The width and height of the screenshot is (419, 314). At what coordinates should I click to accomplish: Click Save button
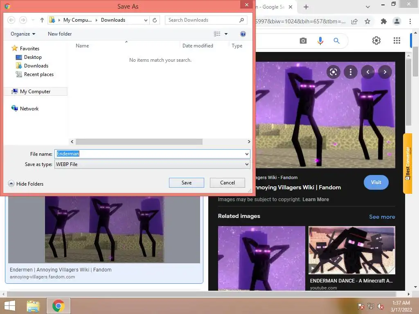tap(187, 183)
